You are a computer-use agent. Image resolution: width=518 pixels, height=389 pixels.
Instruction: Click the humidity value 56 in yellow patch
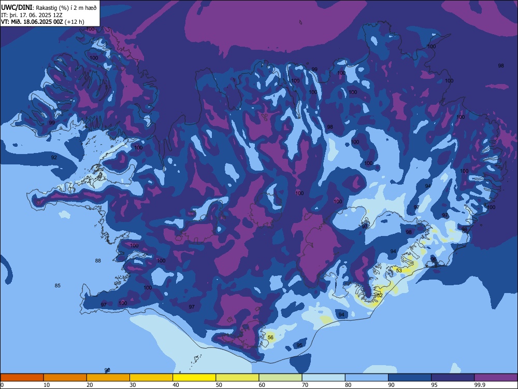click(x=270, y=338)
